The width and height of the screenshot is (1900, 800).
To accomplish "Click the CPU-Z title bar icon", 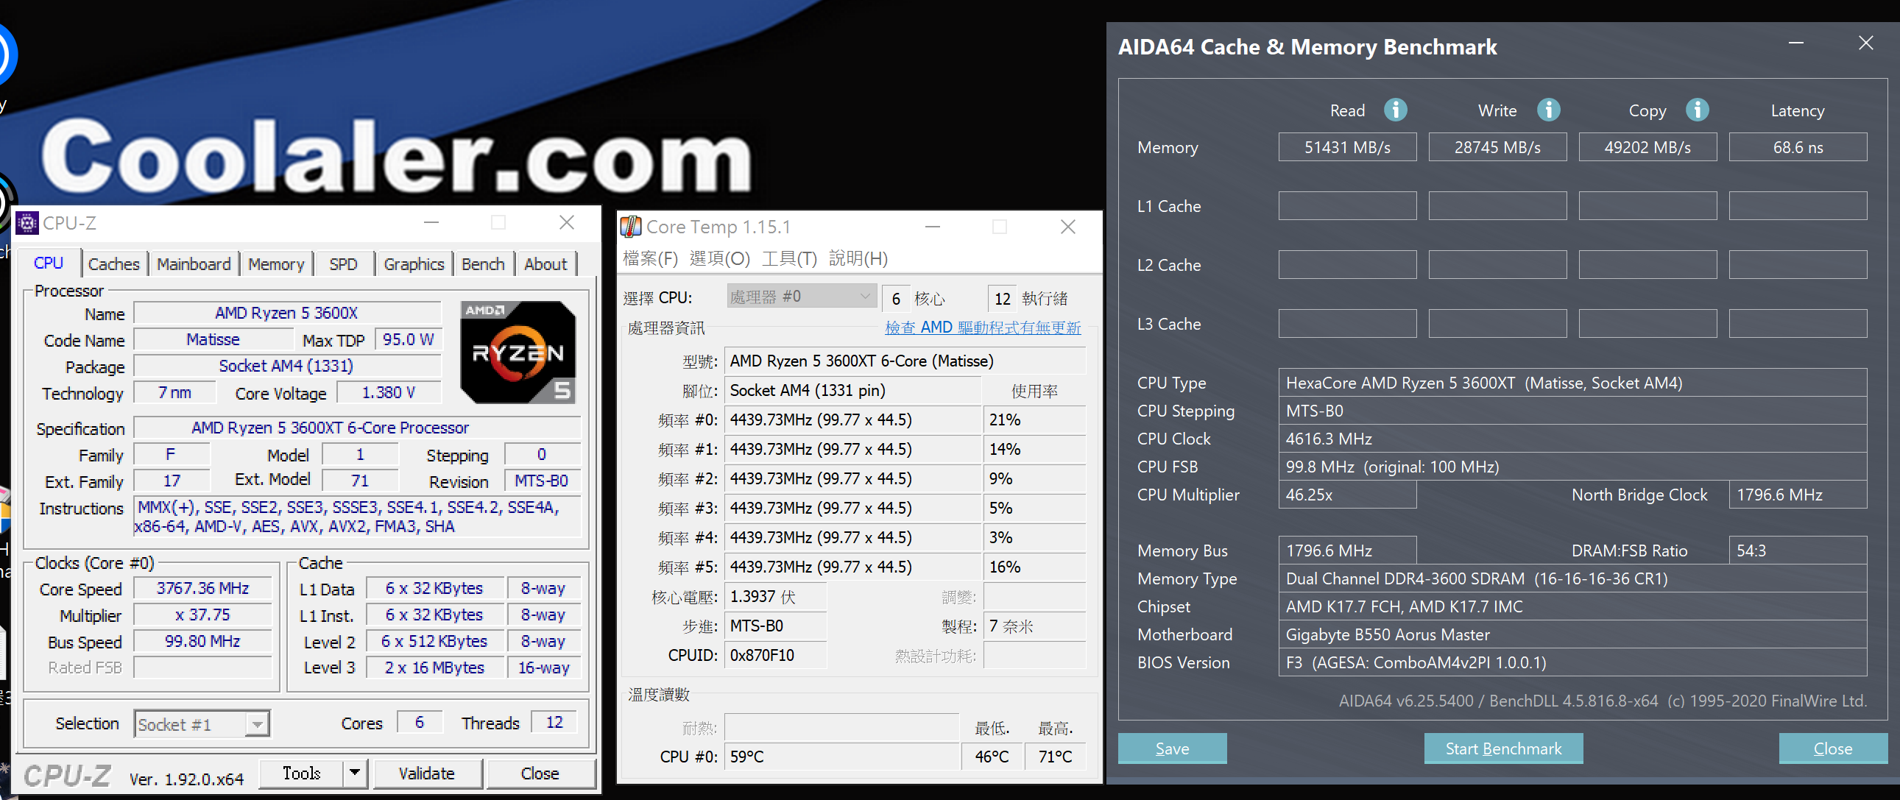I will click(27, 223).
